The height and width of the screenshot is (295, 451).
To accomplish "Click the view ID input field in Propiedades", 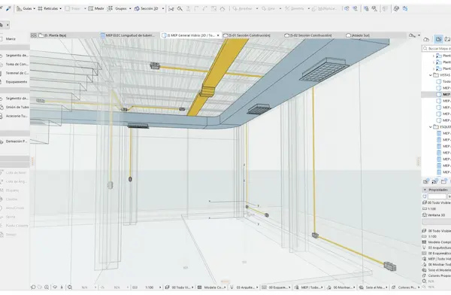I will click(x=437, y=196).
